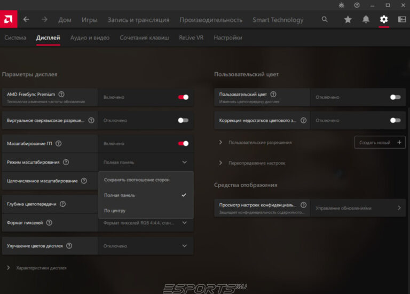Show help for AMD FreeSync Premium
The height and width of the screenshot is (294, 410).
(61, 94)
